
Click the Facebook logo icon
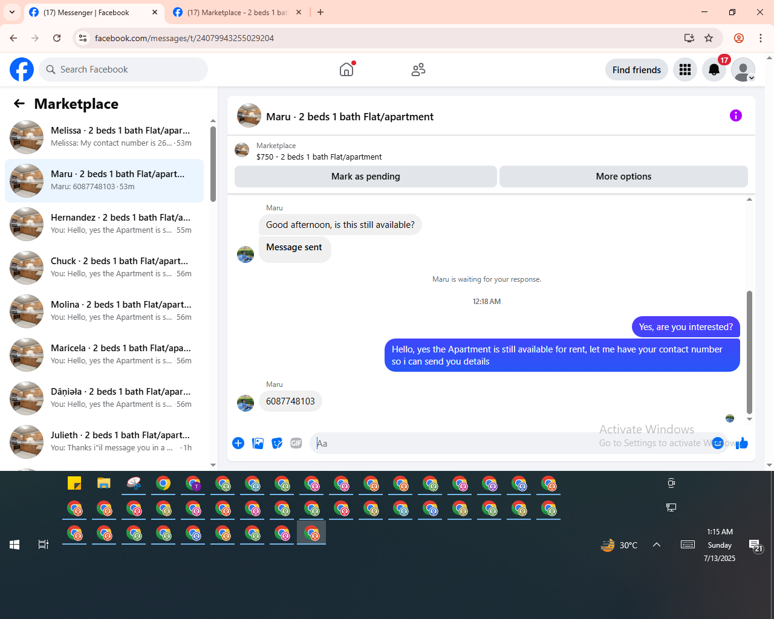point(22,70)
